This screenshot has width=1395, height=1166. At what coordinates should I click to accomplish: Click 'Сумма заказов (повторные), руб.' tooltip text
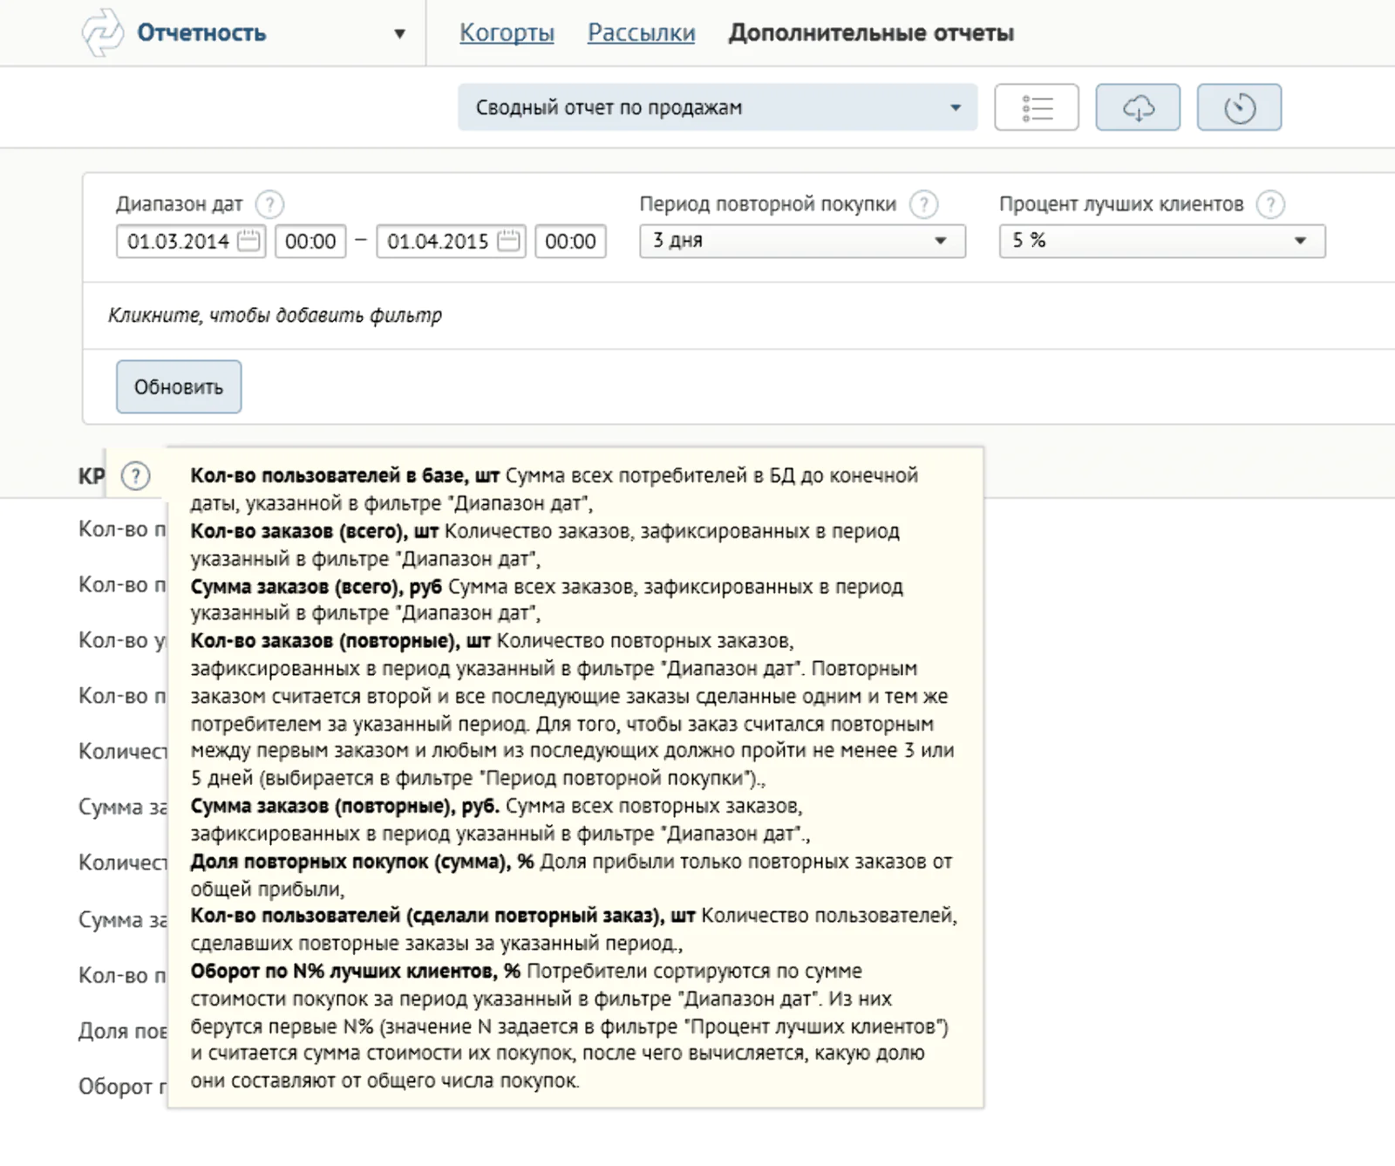pyautogui.click(x=345, y=806)
